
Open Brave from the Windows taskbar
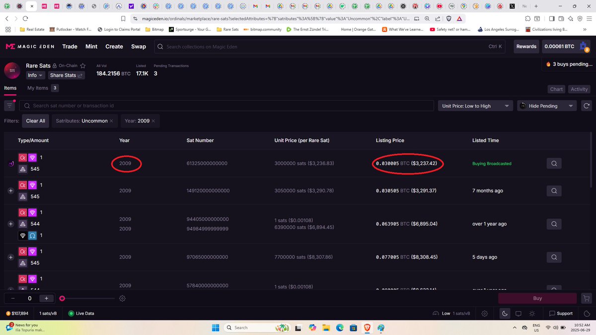(x=367, y=328)
